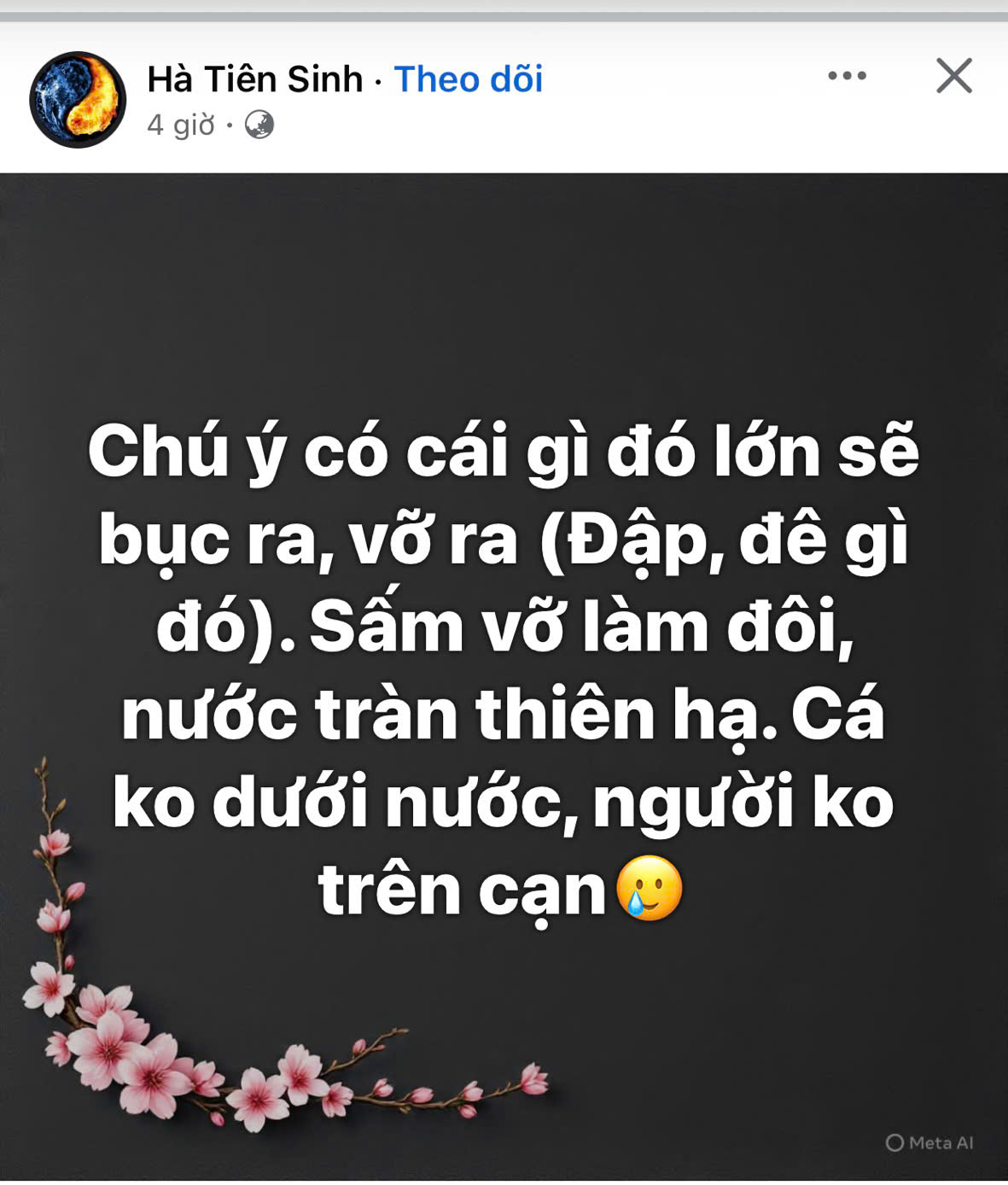The width and height of the screenshot is (1008, 1185).
Task: Click the gray bar at top edge
Action: coord(504,16)
